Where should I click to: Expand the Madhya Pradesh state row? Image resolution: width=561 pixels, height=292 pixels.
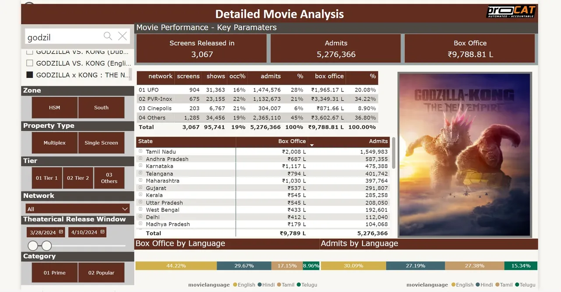tap(141, 224)
